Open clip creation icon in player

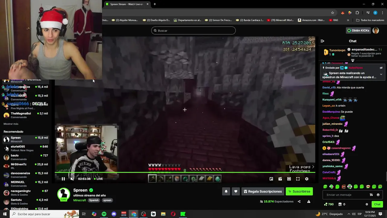pos(280,179)
